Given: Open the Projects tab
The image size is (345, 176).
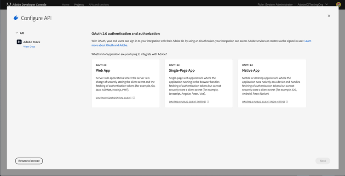Looking at the screenshot, I should pos(79,5).
